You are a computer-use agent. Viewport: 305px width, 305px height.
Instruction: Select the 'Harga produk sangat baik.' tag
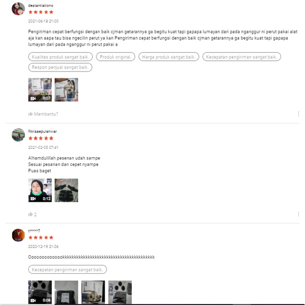(x=168, y=57)
